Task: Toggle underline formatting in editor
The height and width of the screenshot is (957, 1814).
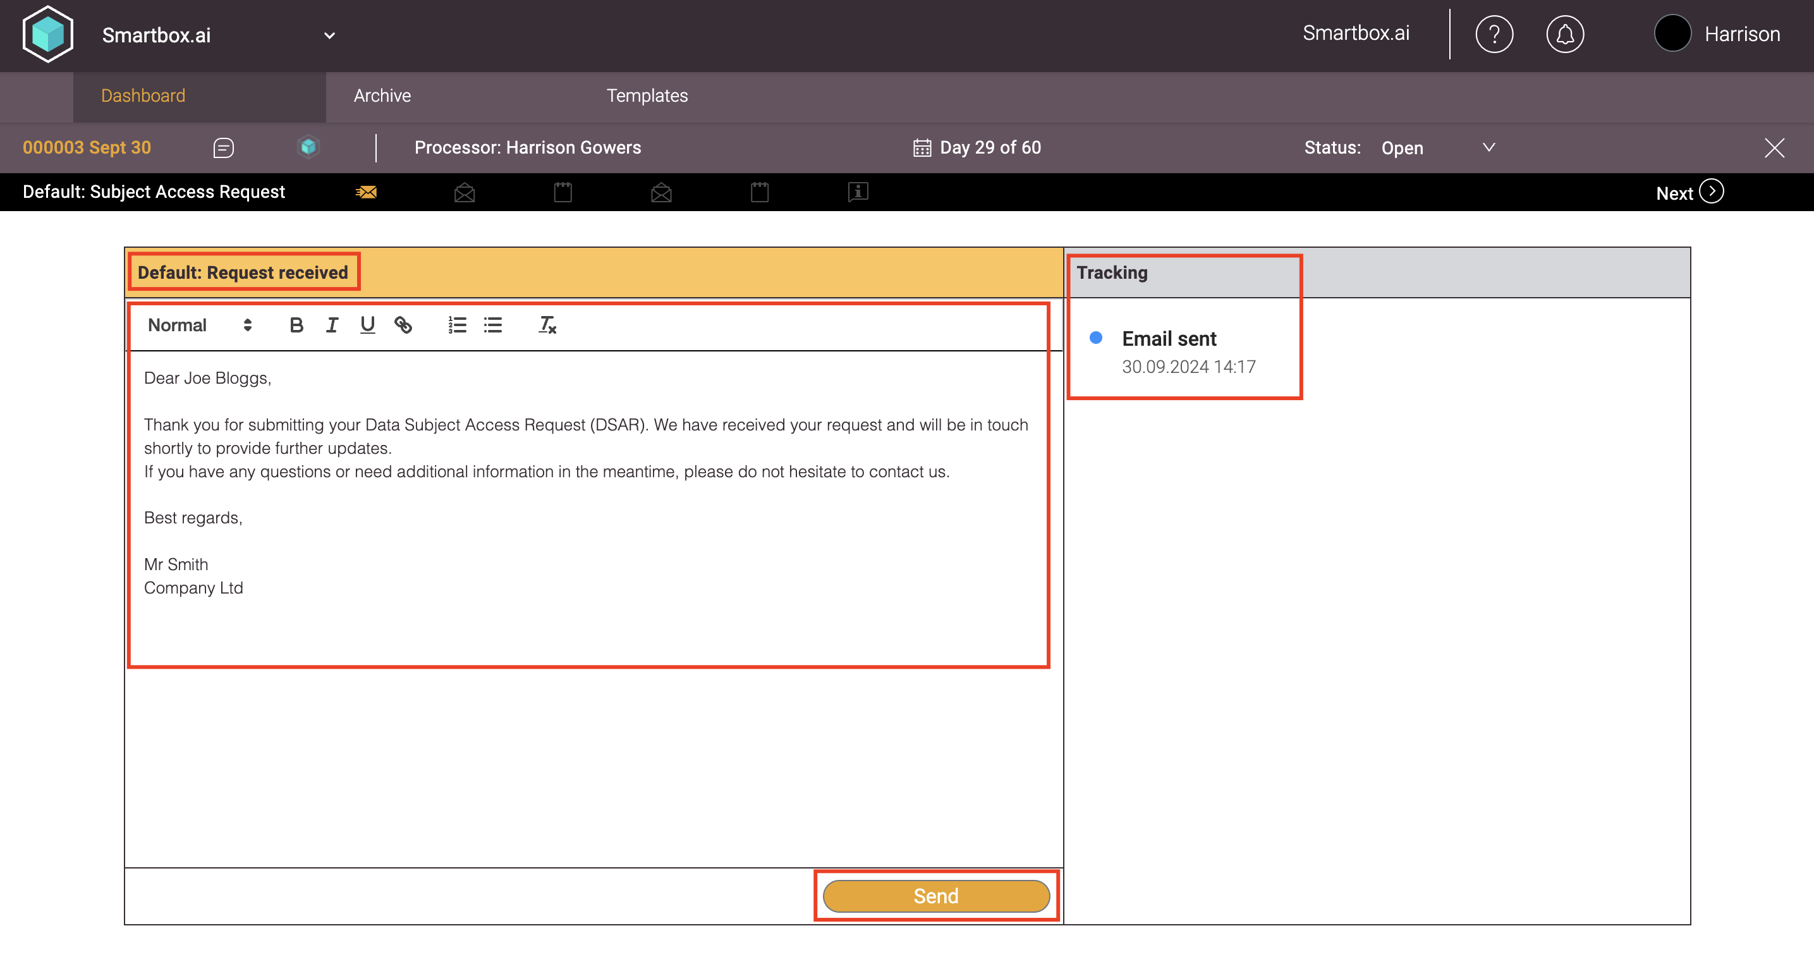Action: (367, 326)
